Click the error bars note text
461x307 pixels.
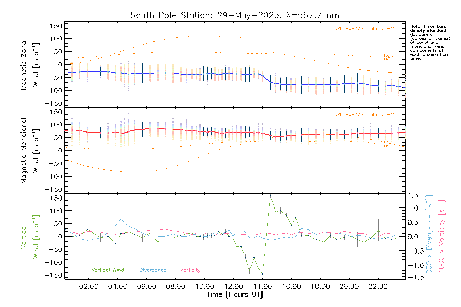click(x=430, y=42)
